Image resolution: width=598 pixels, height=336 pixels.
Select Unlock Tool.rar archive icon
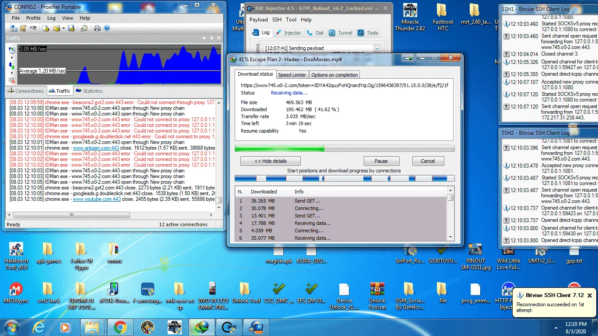pyautogui.click(x=377, y=296)
